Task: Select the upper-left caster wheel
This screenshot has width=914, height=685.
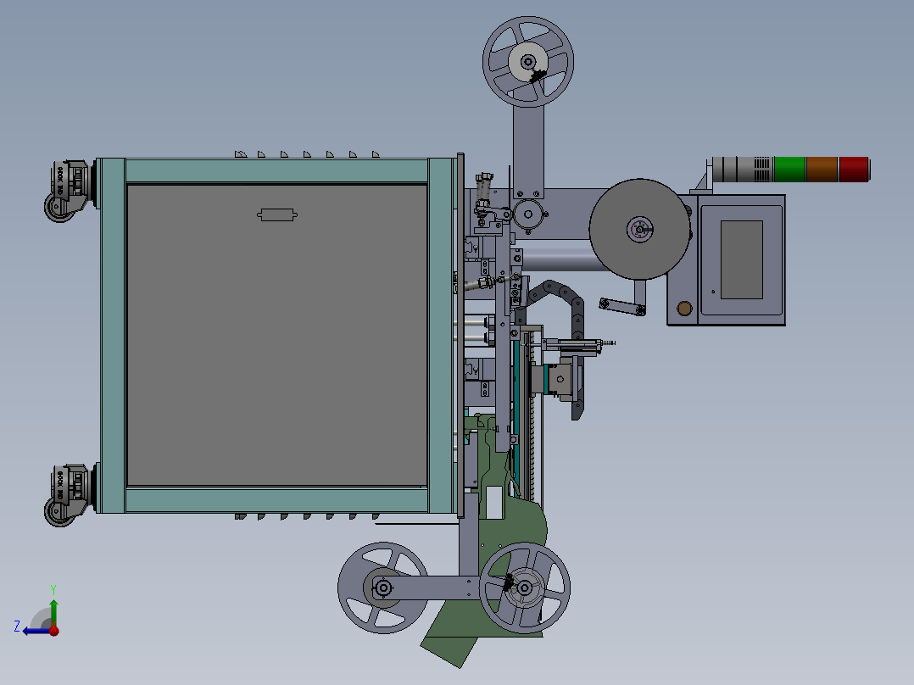Action: tap(59, 208)
